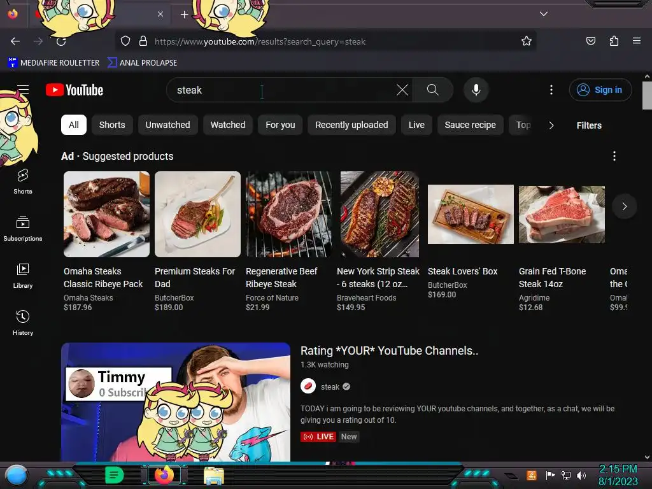Click Regenerative Beef Ribeye Steak title
The width and height of the screenshot is (652, 489).
[281, 278]
